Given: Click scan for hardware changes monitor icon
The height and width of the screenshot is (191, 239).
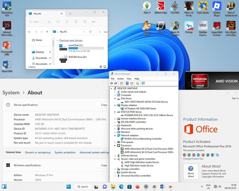Looking at the screenshot, I should click(143, 83).
